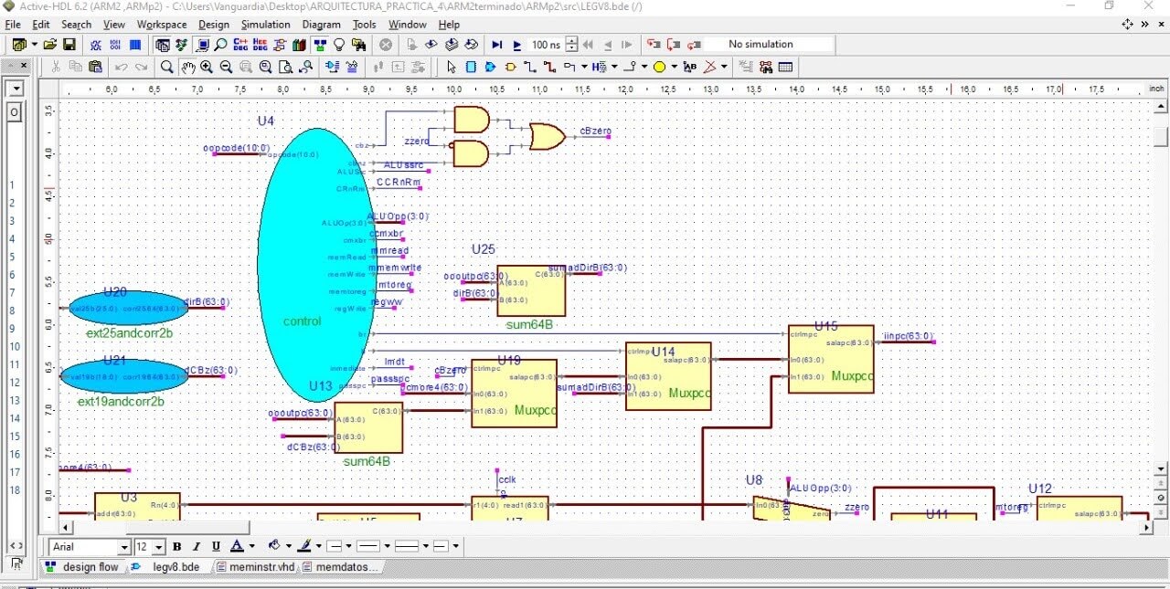Viewport: 1170px width, 589px height.
Task: Open the font size 12 dropdown
Action: (159, 547)
